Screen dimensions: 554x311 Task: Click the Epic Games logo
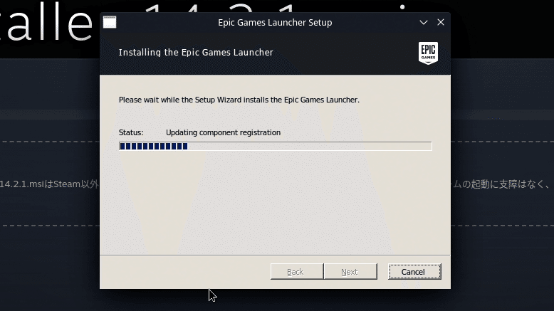click(428, 53)
